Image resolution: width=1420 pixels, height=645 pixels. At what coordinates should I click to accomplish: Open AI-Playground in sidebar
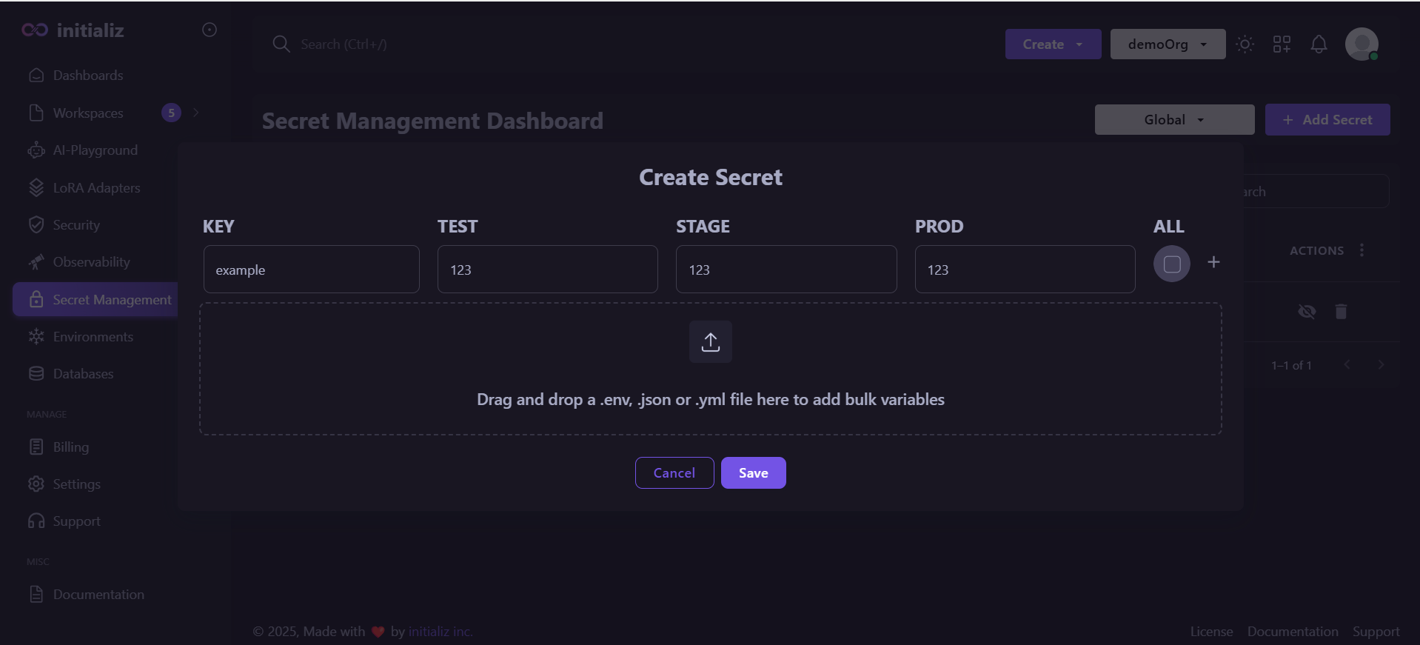point(95,150)
